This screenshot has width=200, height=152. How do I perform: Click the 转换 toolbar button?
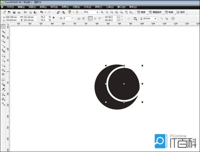(169, 12)
